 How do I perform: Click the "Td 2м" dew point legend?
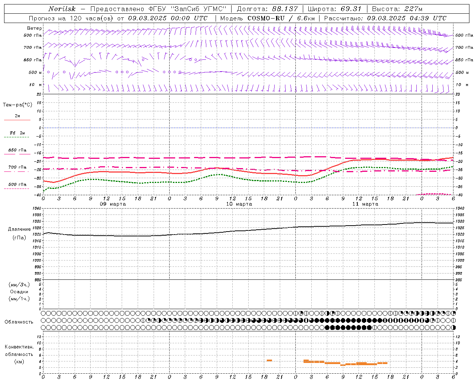coord(17,133)
